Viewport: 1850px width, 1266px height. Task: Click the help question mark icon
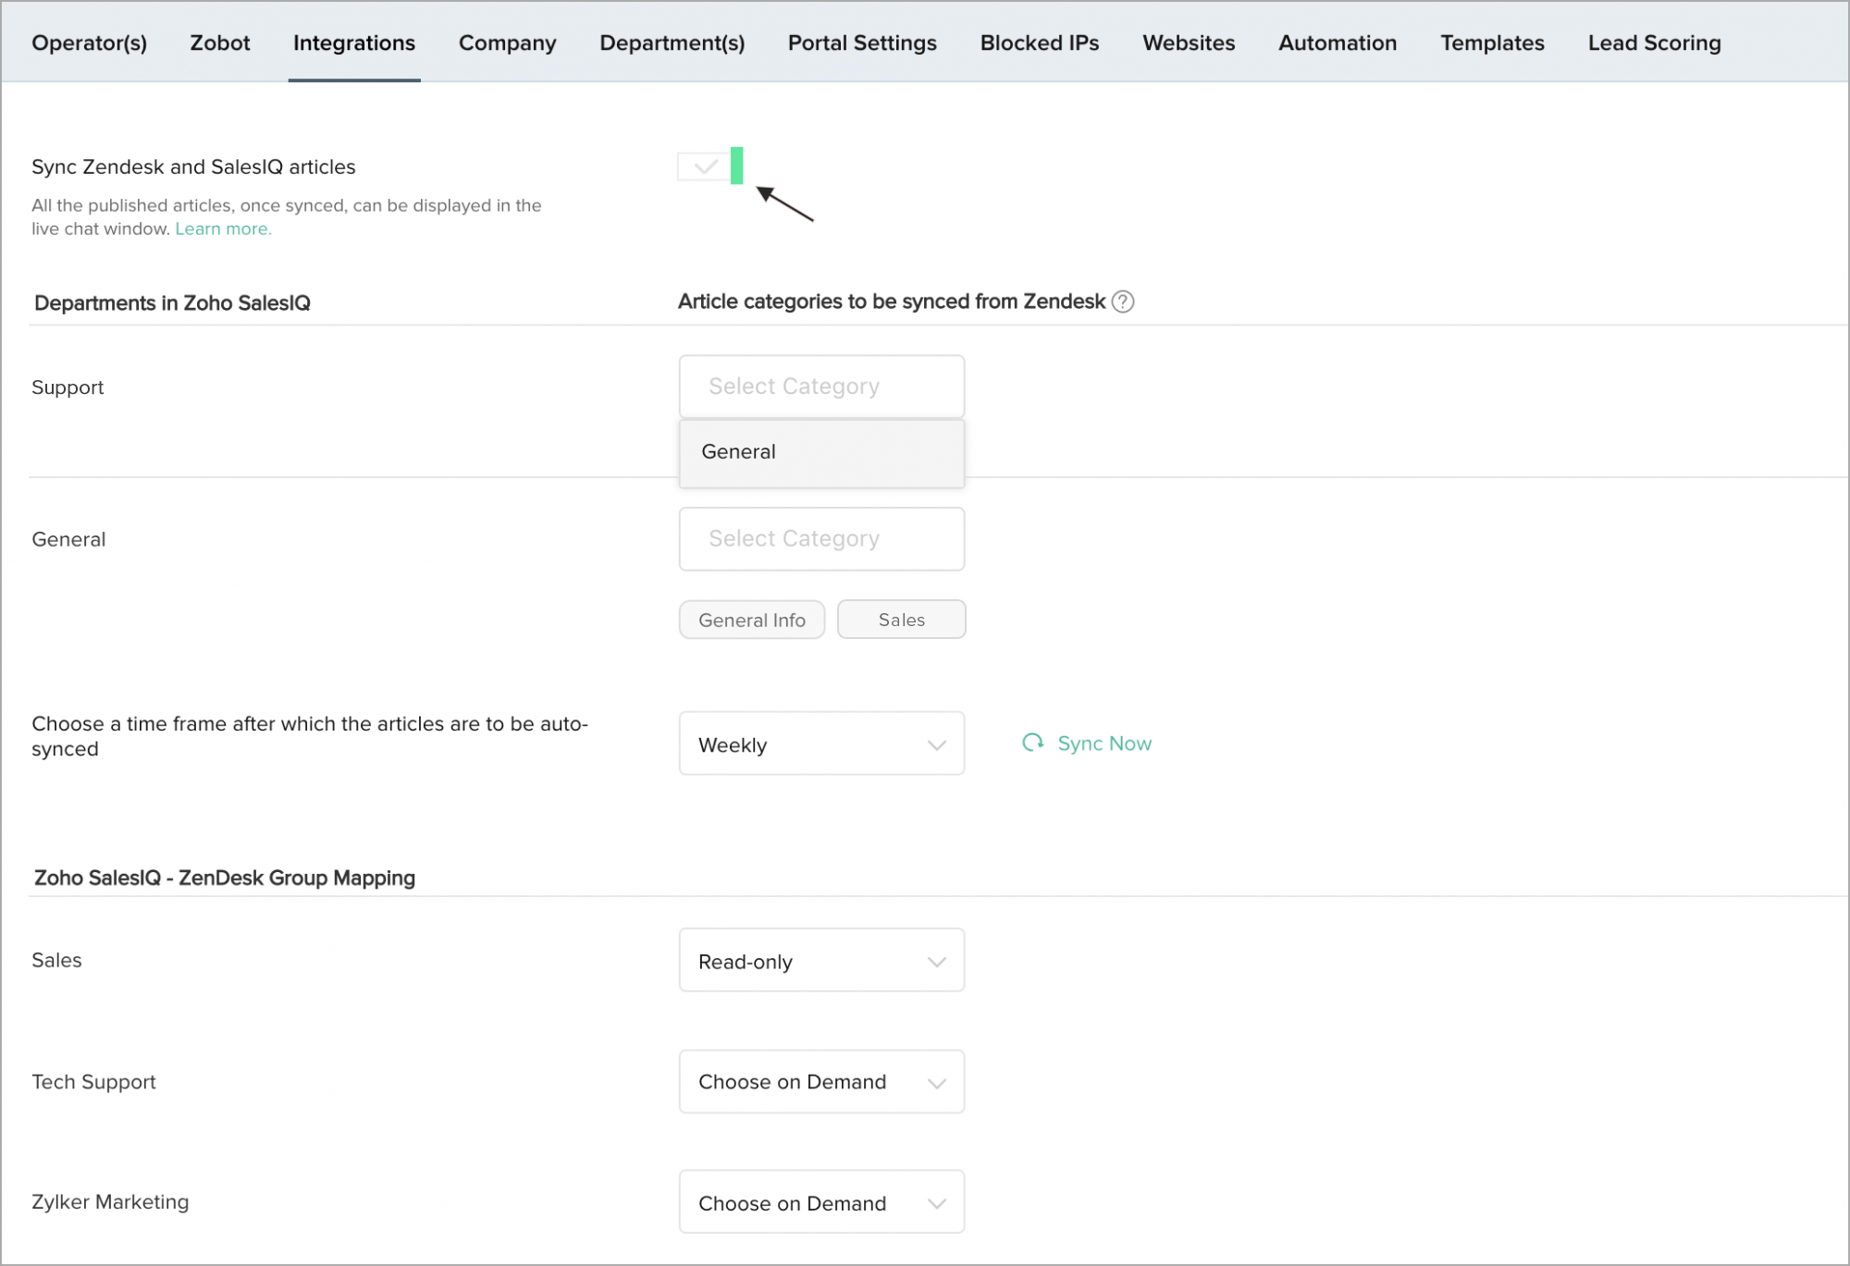(x=1122, y=301)
